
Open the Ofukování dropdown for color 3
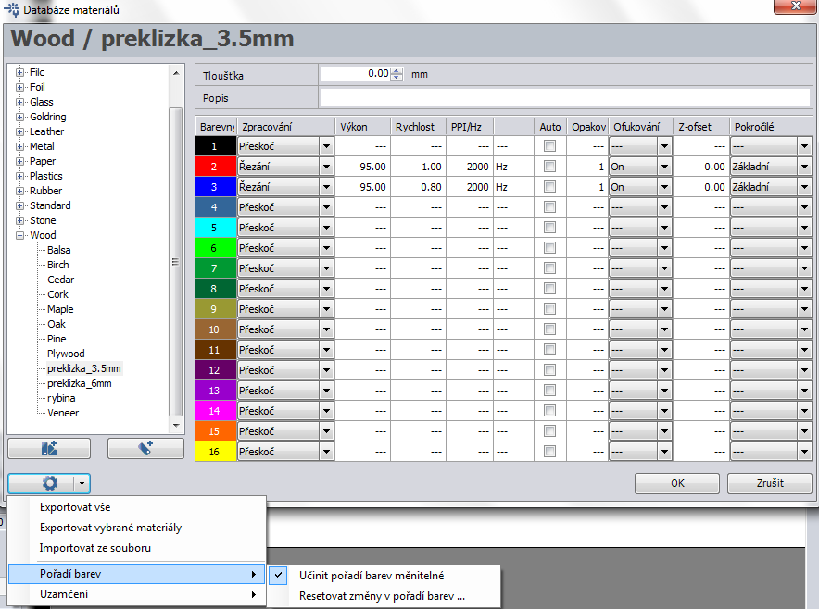(664, 187)
